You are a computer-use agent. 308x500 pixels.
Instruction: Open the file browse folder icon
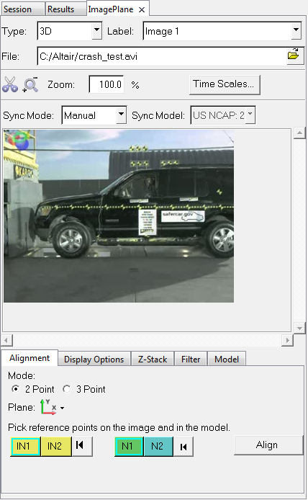click(x=294, y=55)
